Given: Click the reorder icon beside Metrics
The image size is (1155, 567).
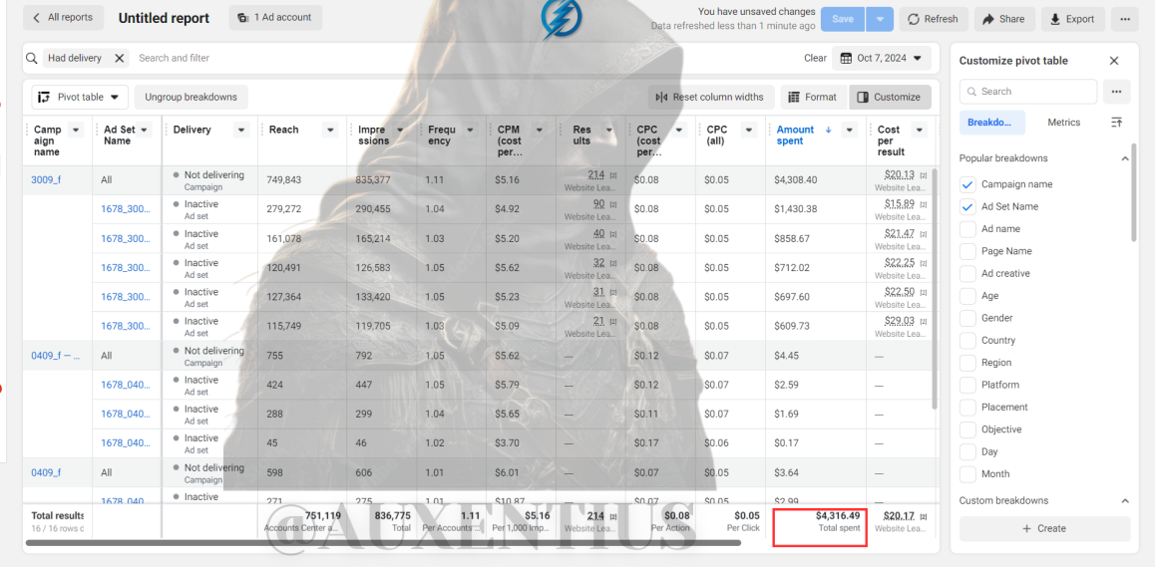Looking at the screenshot, I should (x=1117, y=123).
